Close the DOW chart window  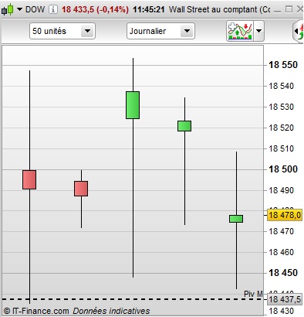(x=300, y=9)
